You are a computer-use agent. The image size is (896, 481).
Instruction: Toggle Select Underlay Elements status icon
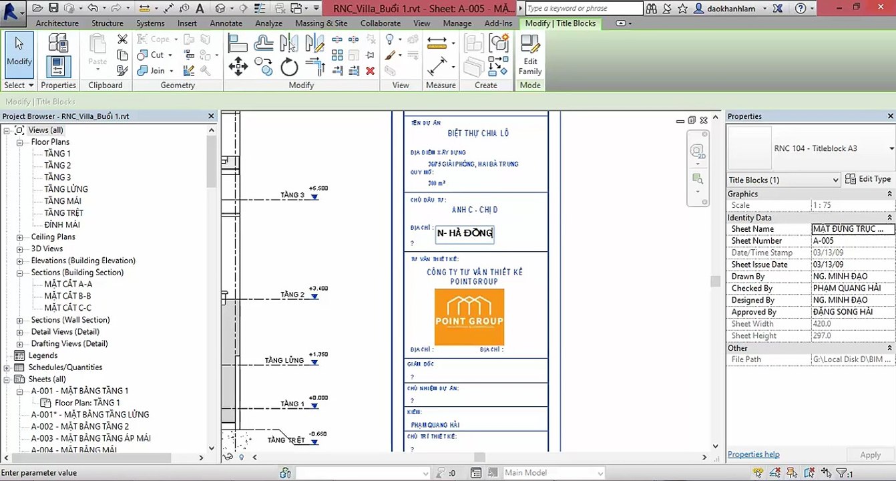[774, 473]
